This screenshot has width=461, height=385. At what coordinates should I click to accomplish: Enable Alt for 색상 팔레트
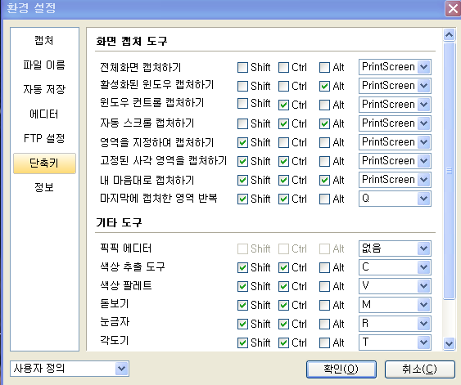324,286
